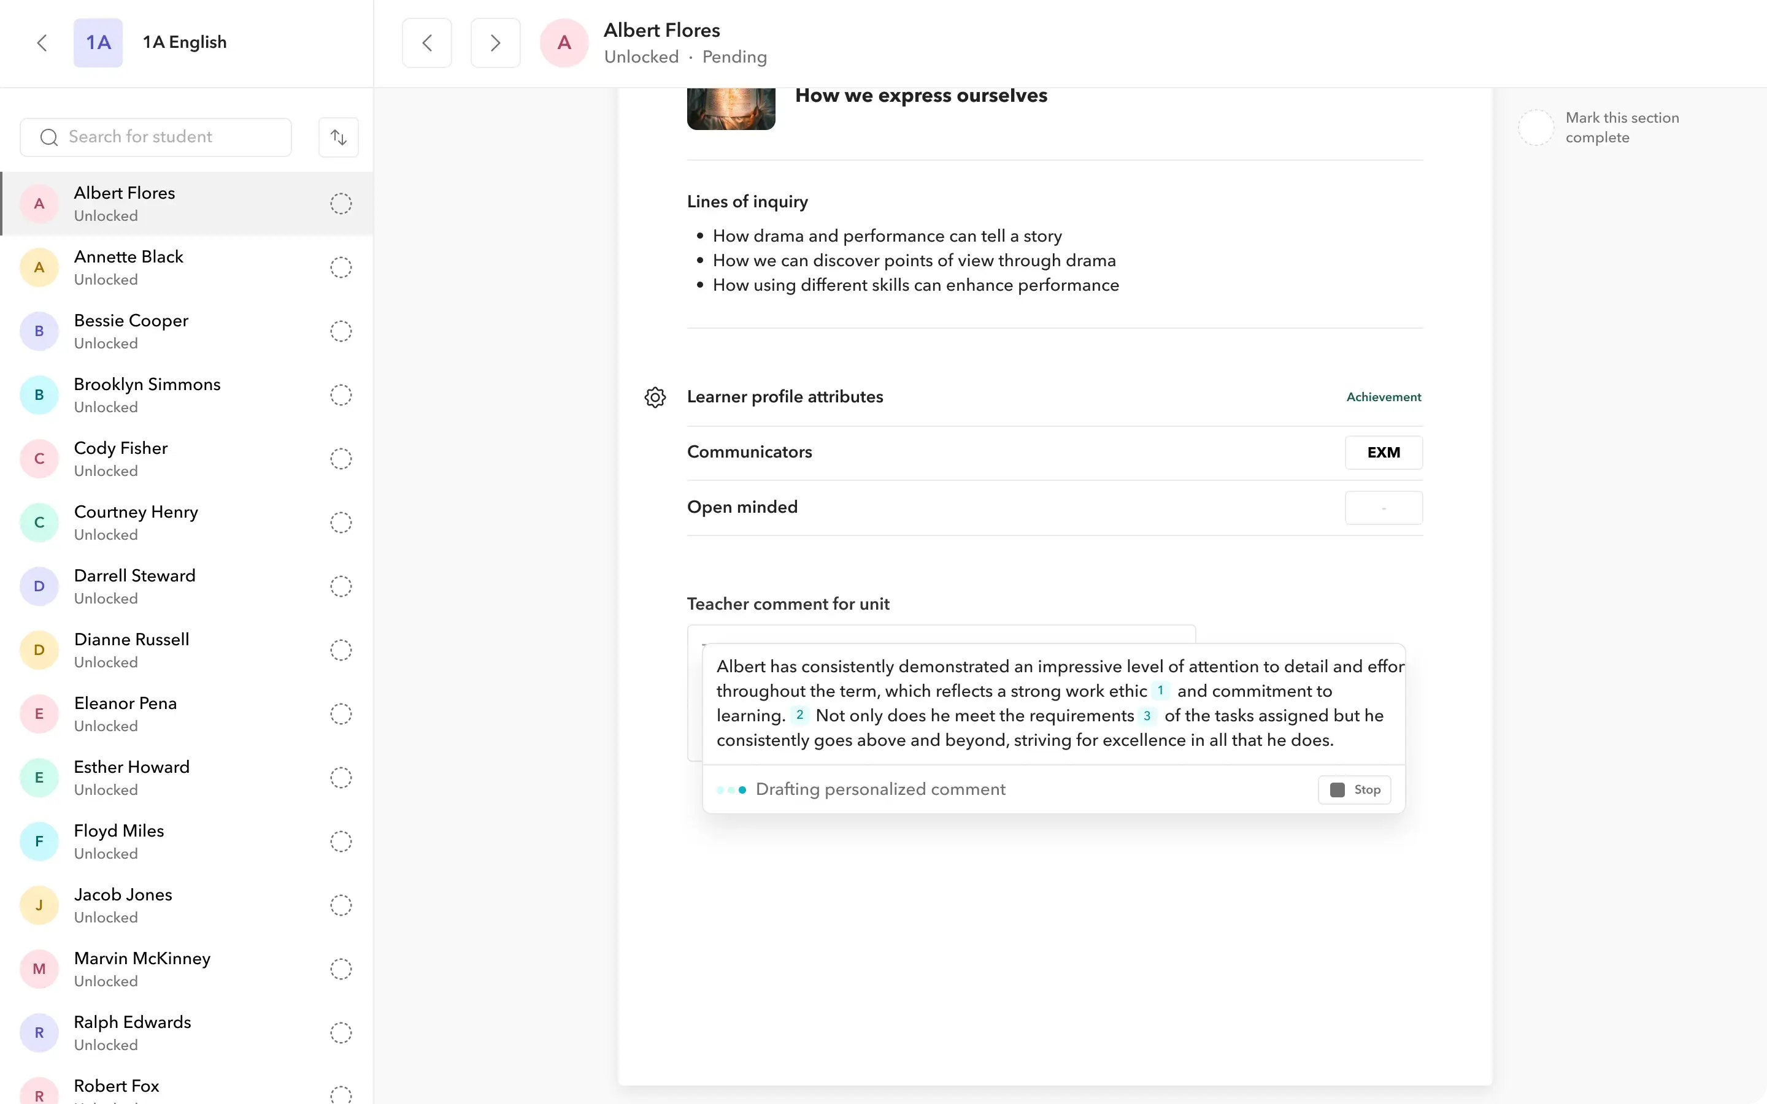Viewport: 1767px width, 1104px height.
Task: Select Annette Black in the student list
Action: tap(187, 267)
